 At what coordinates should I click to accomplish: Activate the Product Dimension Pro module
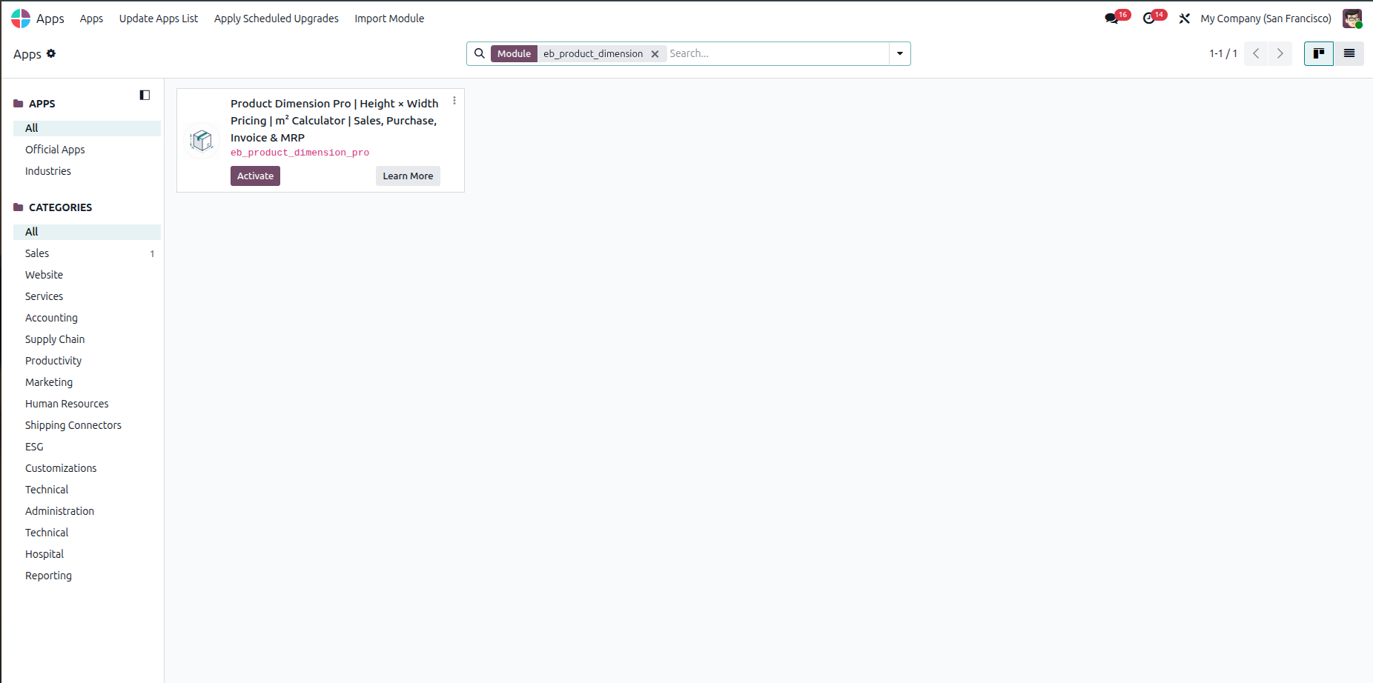click(x=255, y=176)
